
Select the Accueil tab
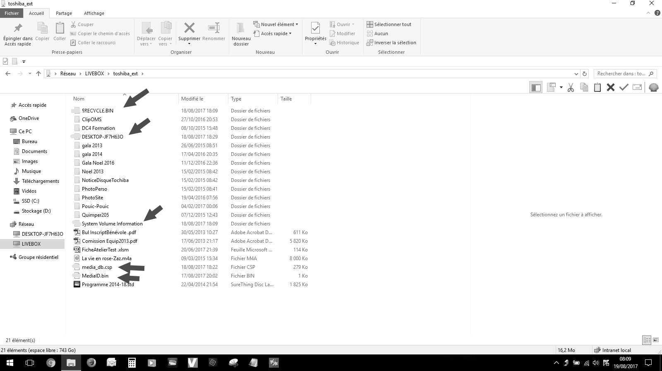pyautogui.click(x=36, y=13)
